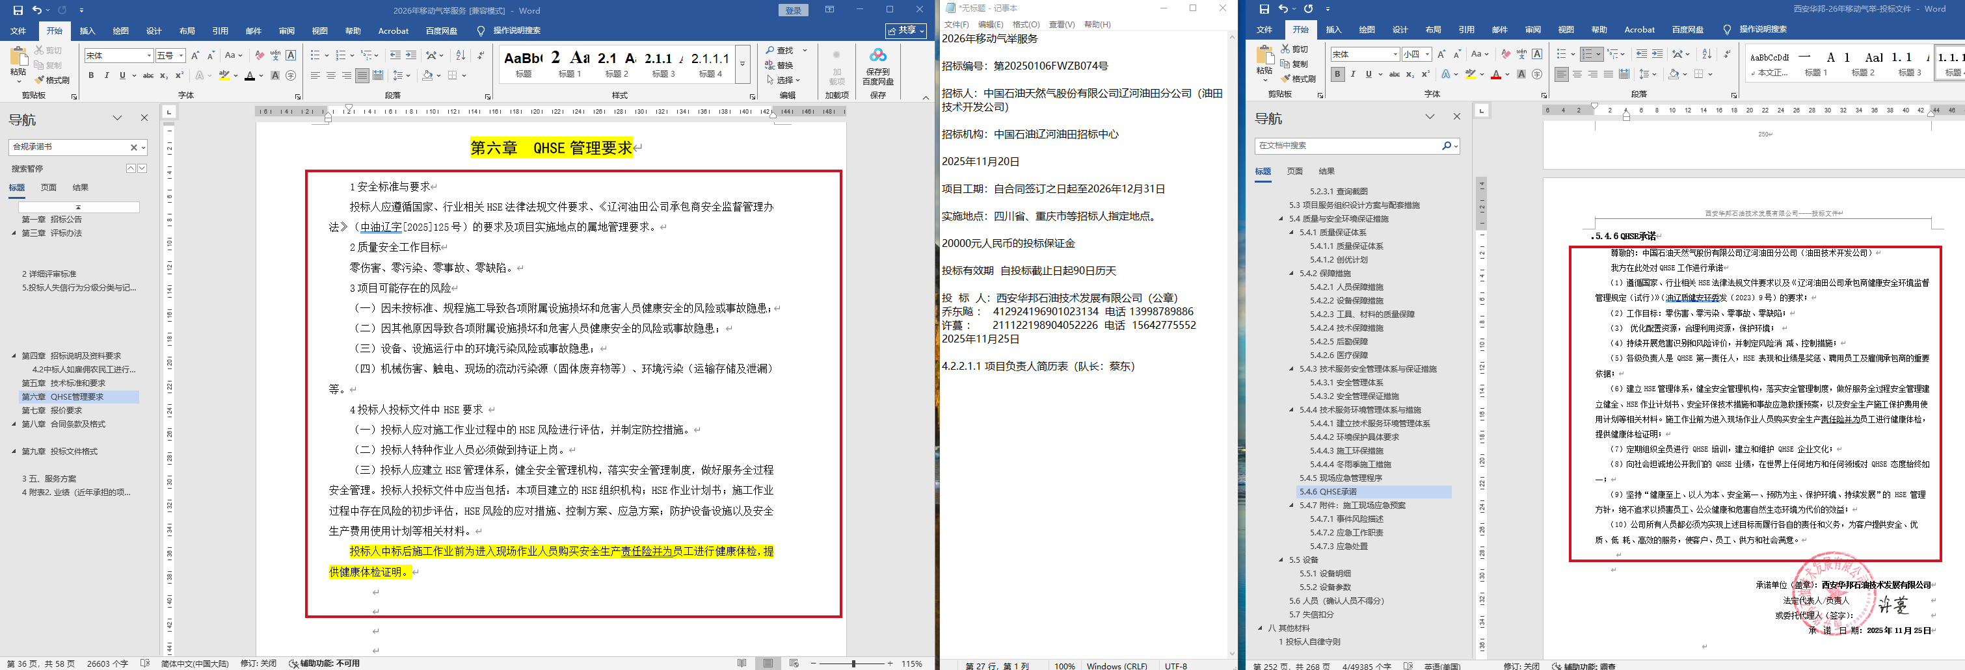
Task: Open font size dropdown 五号 in left Word
Action: tap(181, 56)
